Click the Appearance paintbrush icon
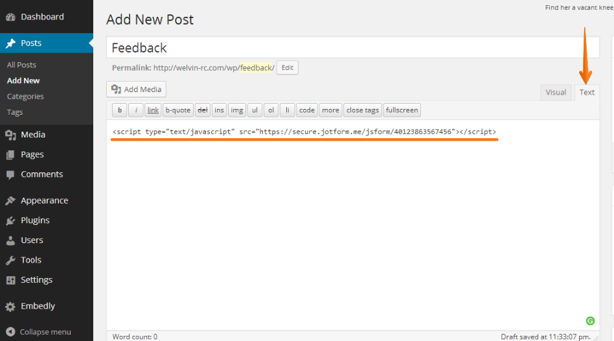The height and width of the screenshot is (341, 614). [10, 201]
